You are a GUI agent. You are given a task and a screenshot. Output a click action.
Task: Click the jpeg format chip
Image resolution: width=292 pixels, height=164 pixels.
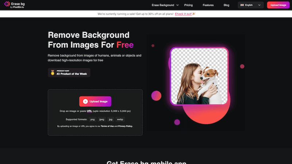102,119
